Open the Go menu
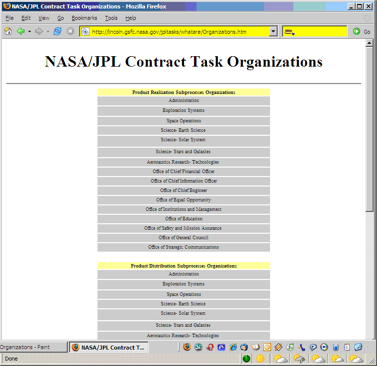The width and height of the screenshot is (377, 366). click(60, 18)
